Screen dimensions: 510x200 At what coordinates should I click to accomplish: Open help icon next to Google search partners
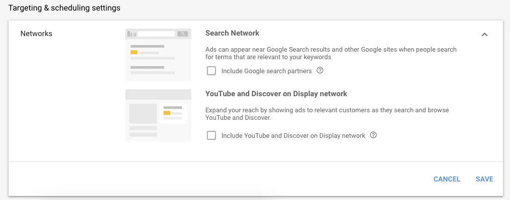tap(320, 71)
